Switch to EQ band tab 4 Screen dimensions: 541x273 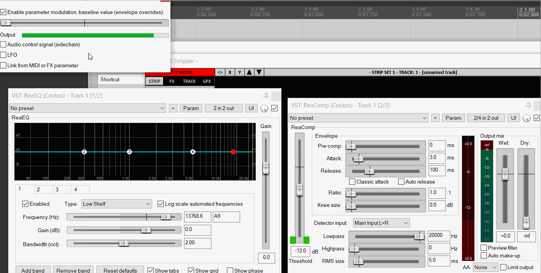click(x=81, y=189)
